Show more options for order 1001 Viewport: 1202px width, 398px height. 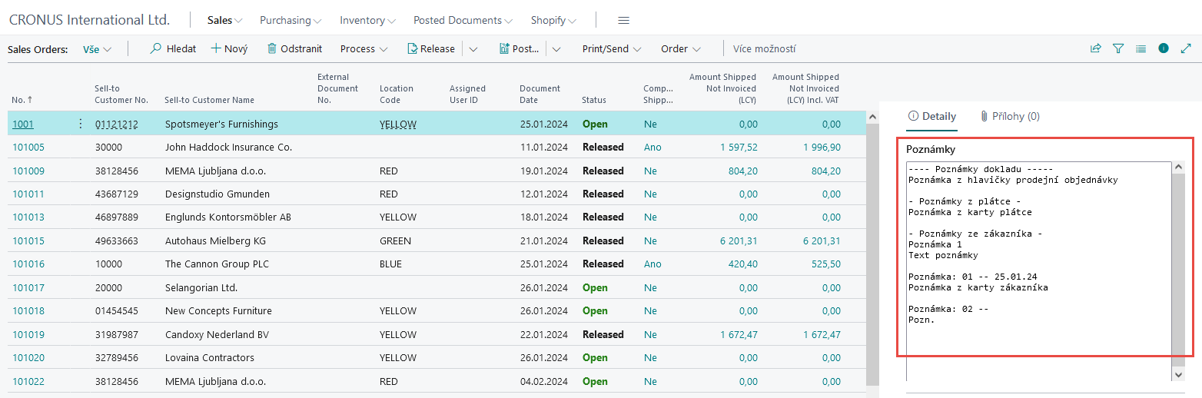point(81,124)
